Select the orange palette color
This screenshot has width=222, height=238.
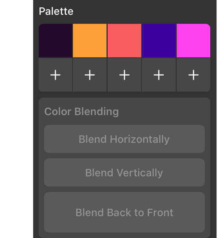[90, 41]
